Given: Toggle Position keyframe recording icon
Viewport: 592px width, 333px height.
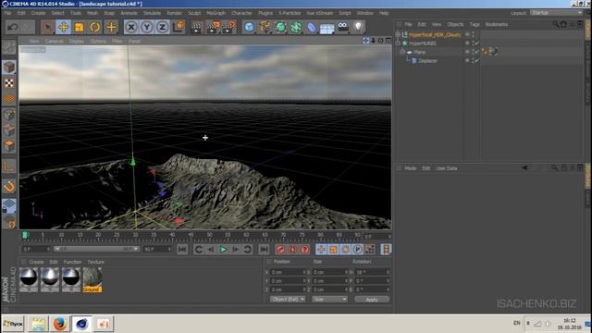Looking at the screenshot, I should pos(321,249).
